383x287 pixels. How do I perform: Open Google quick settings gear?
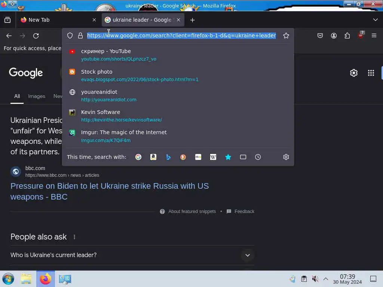pyautogui.click(x=354, y=73)
